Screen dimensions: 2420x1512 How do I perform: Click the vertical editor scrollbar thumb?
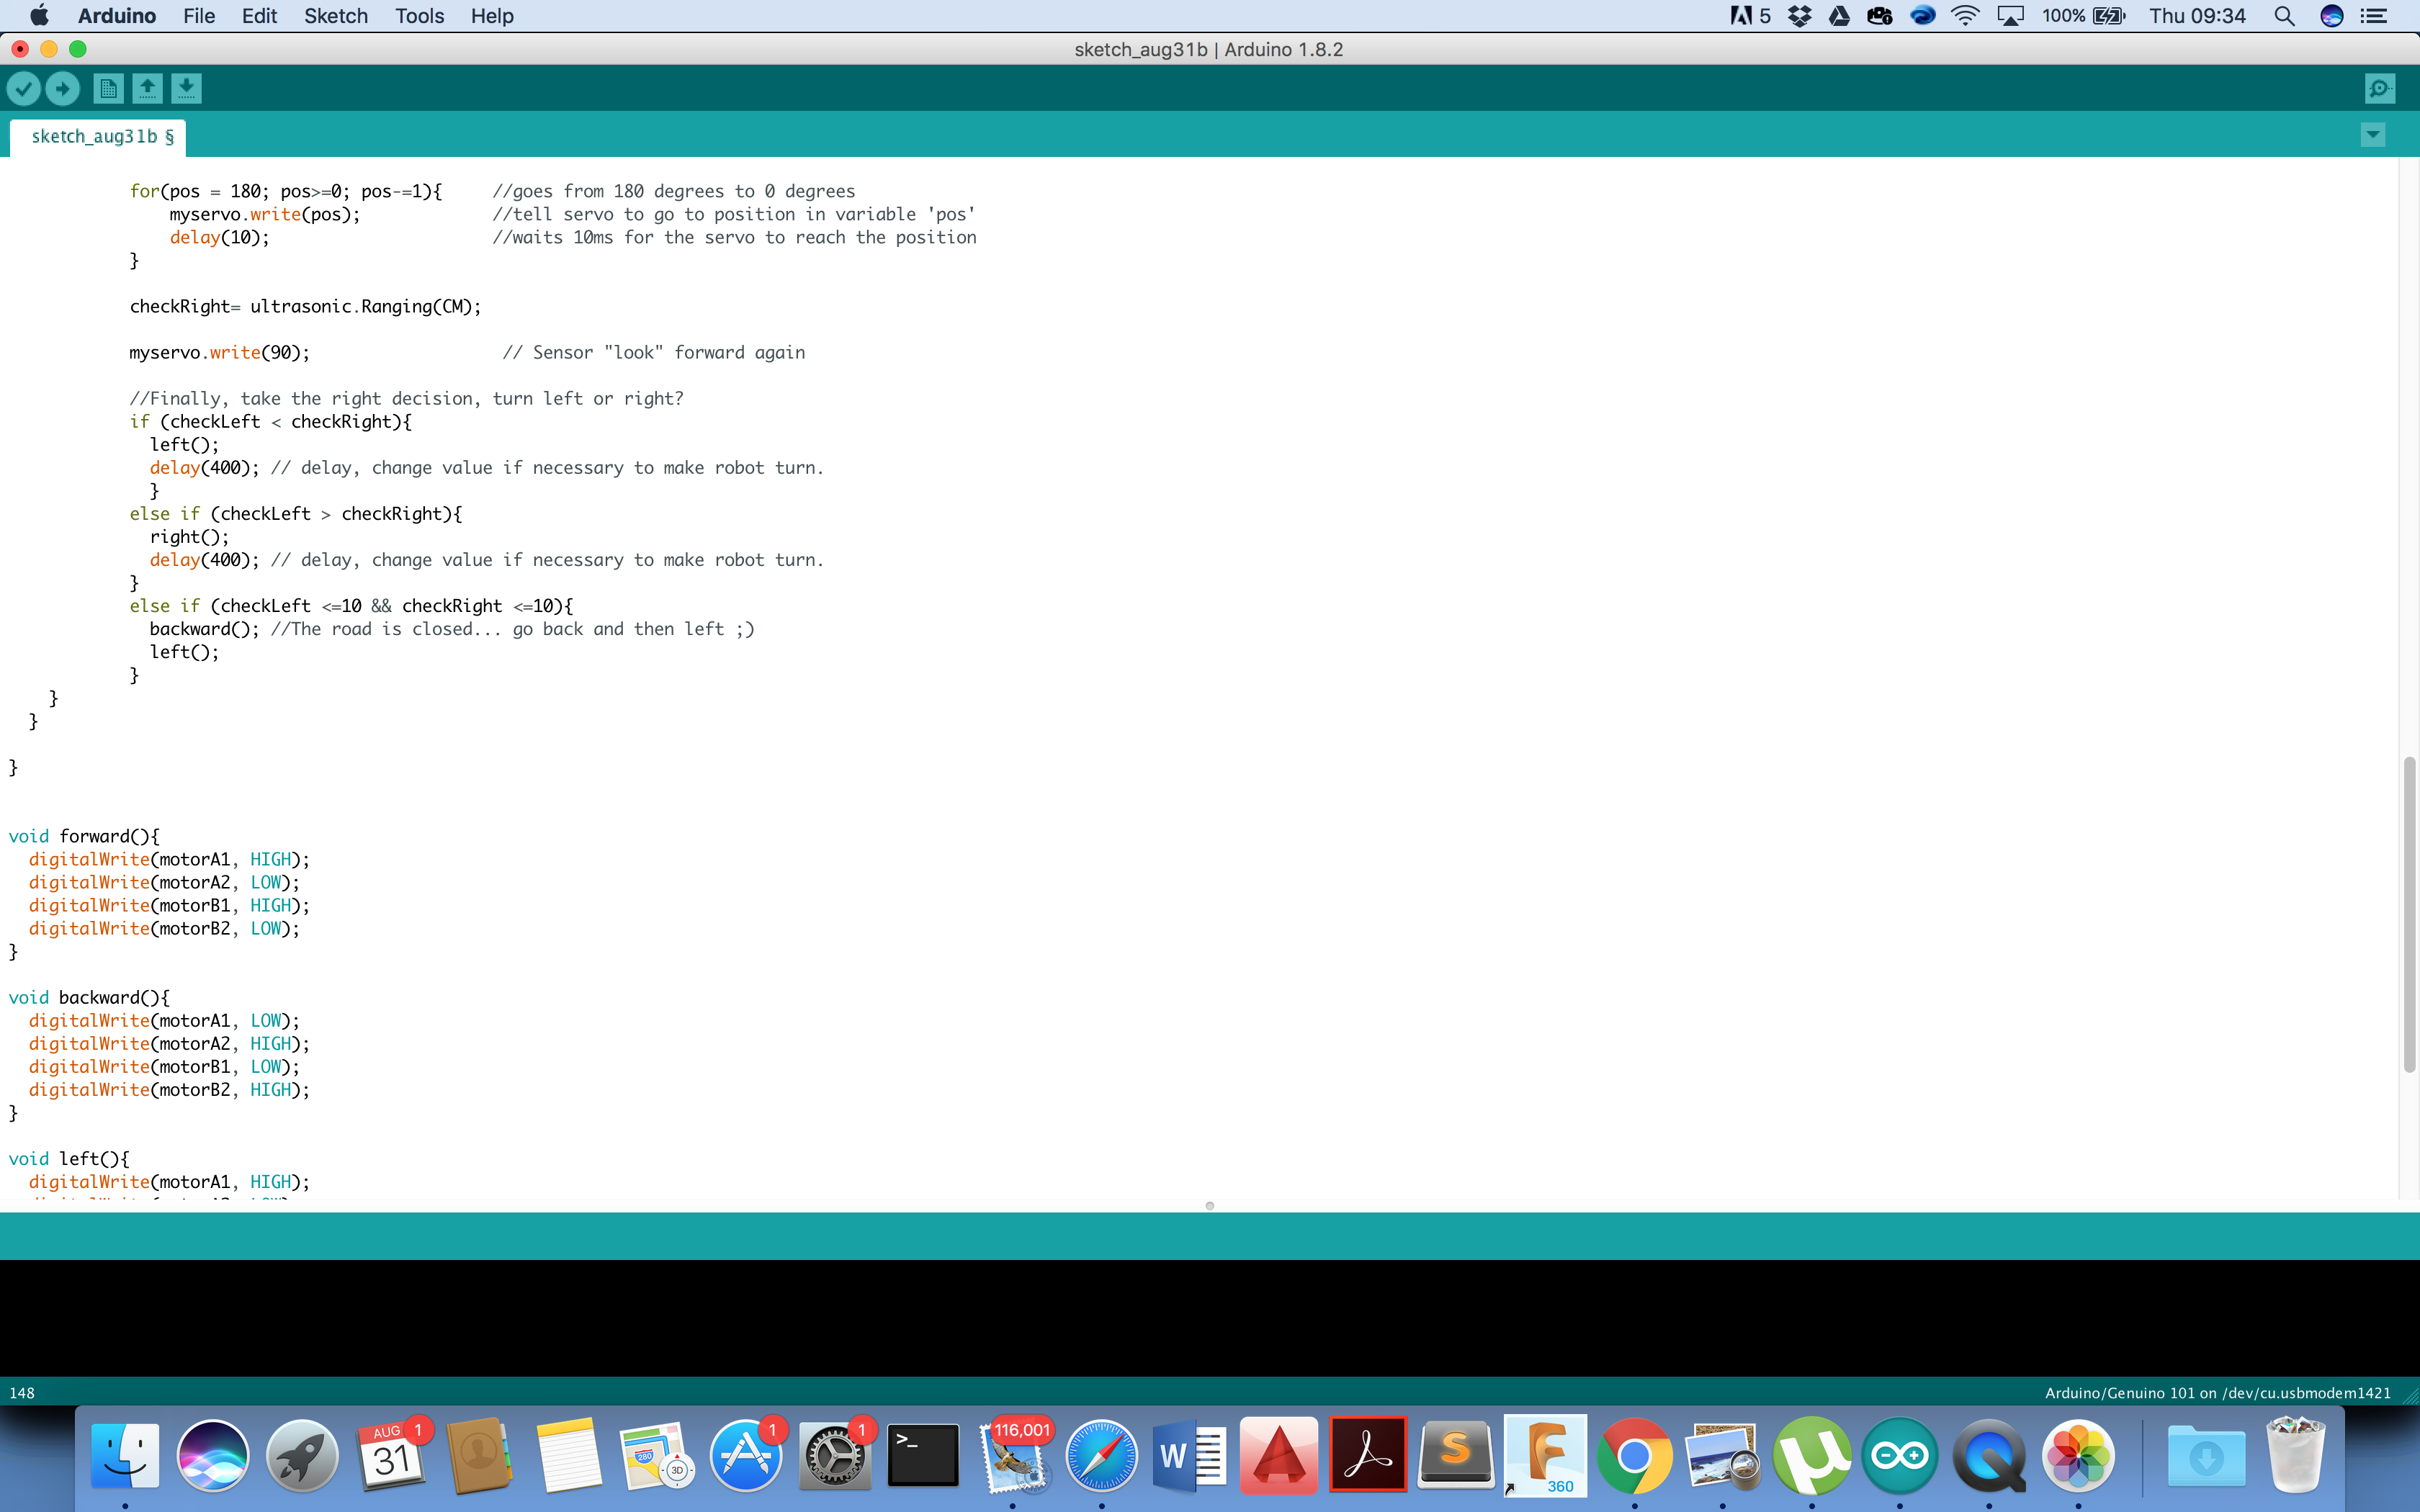pos(2409,915)
